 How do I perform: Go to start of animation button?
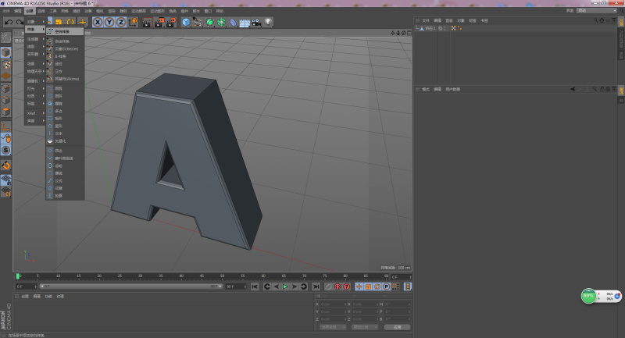pyautogui.click(x=255, y=286)
